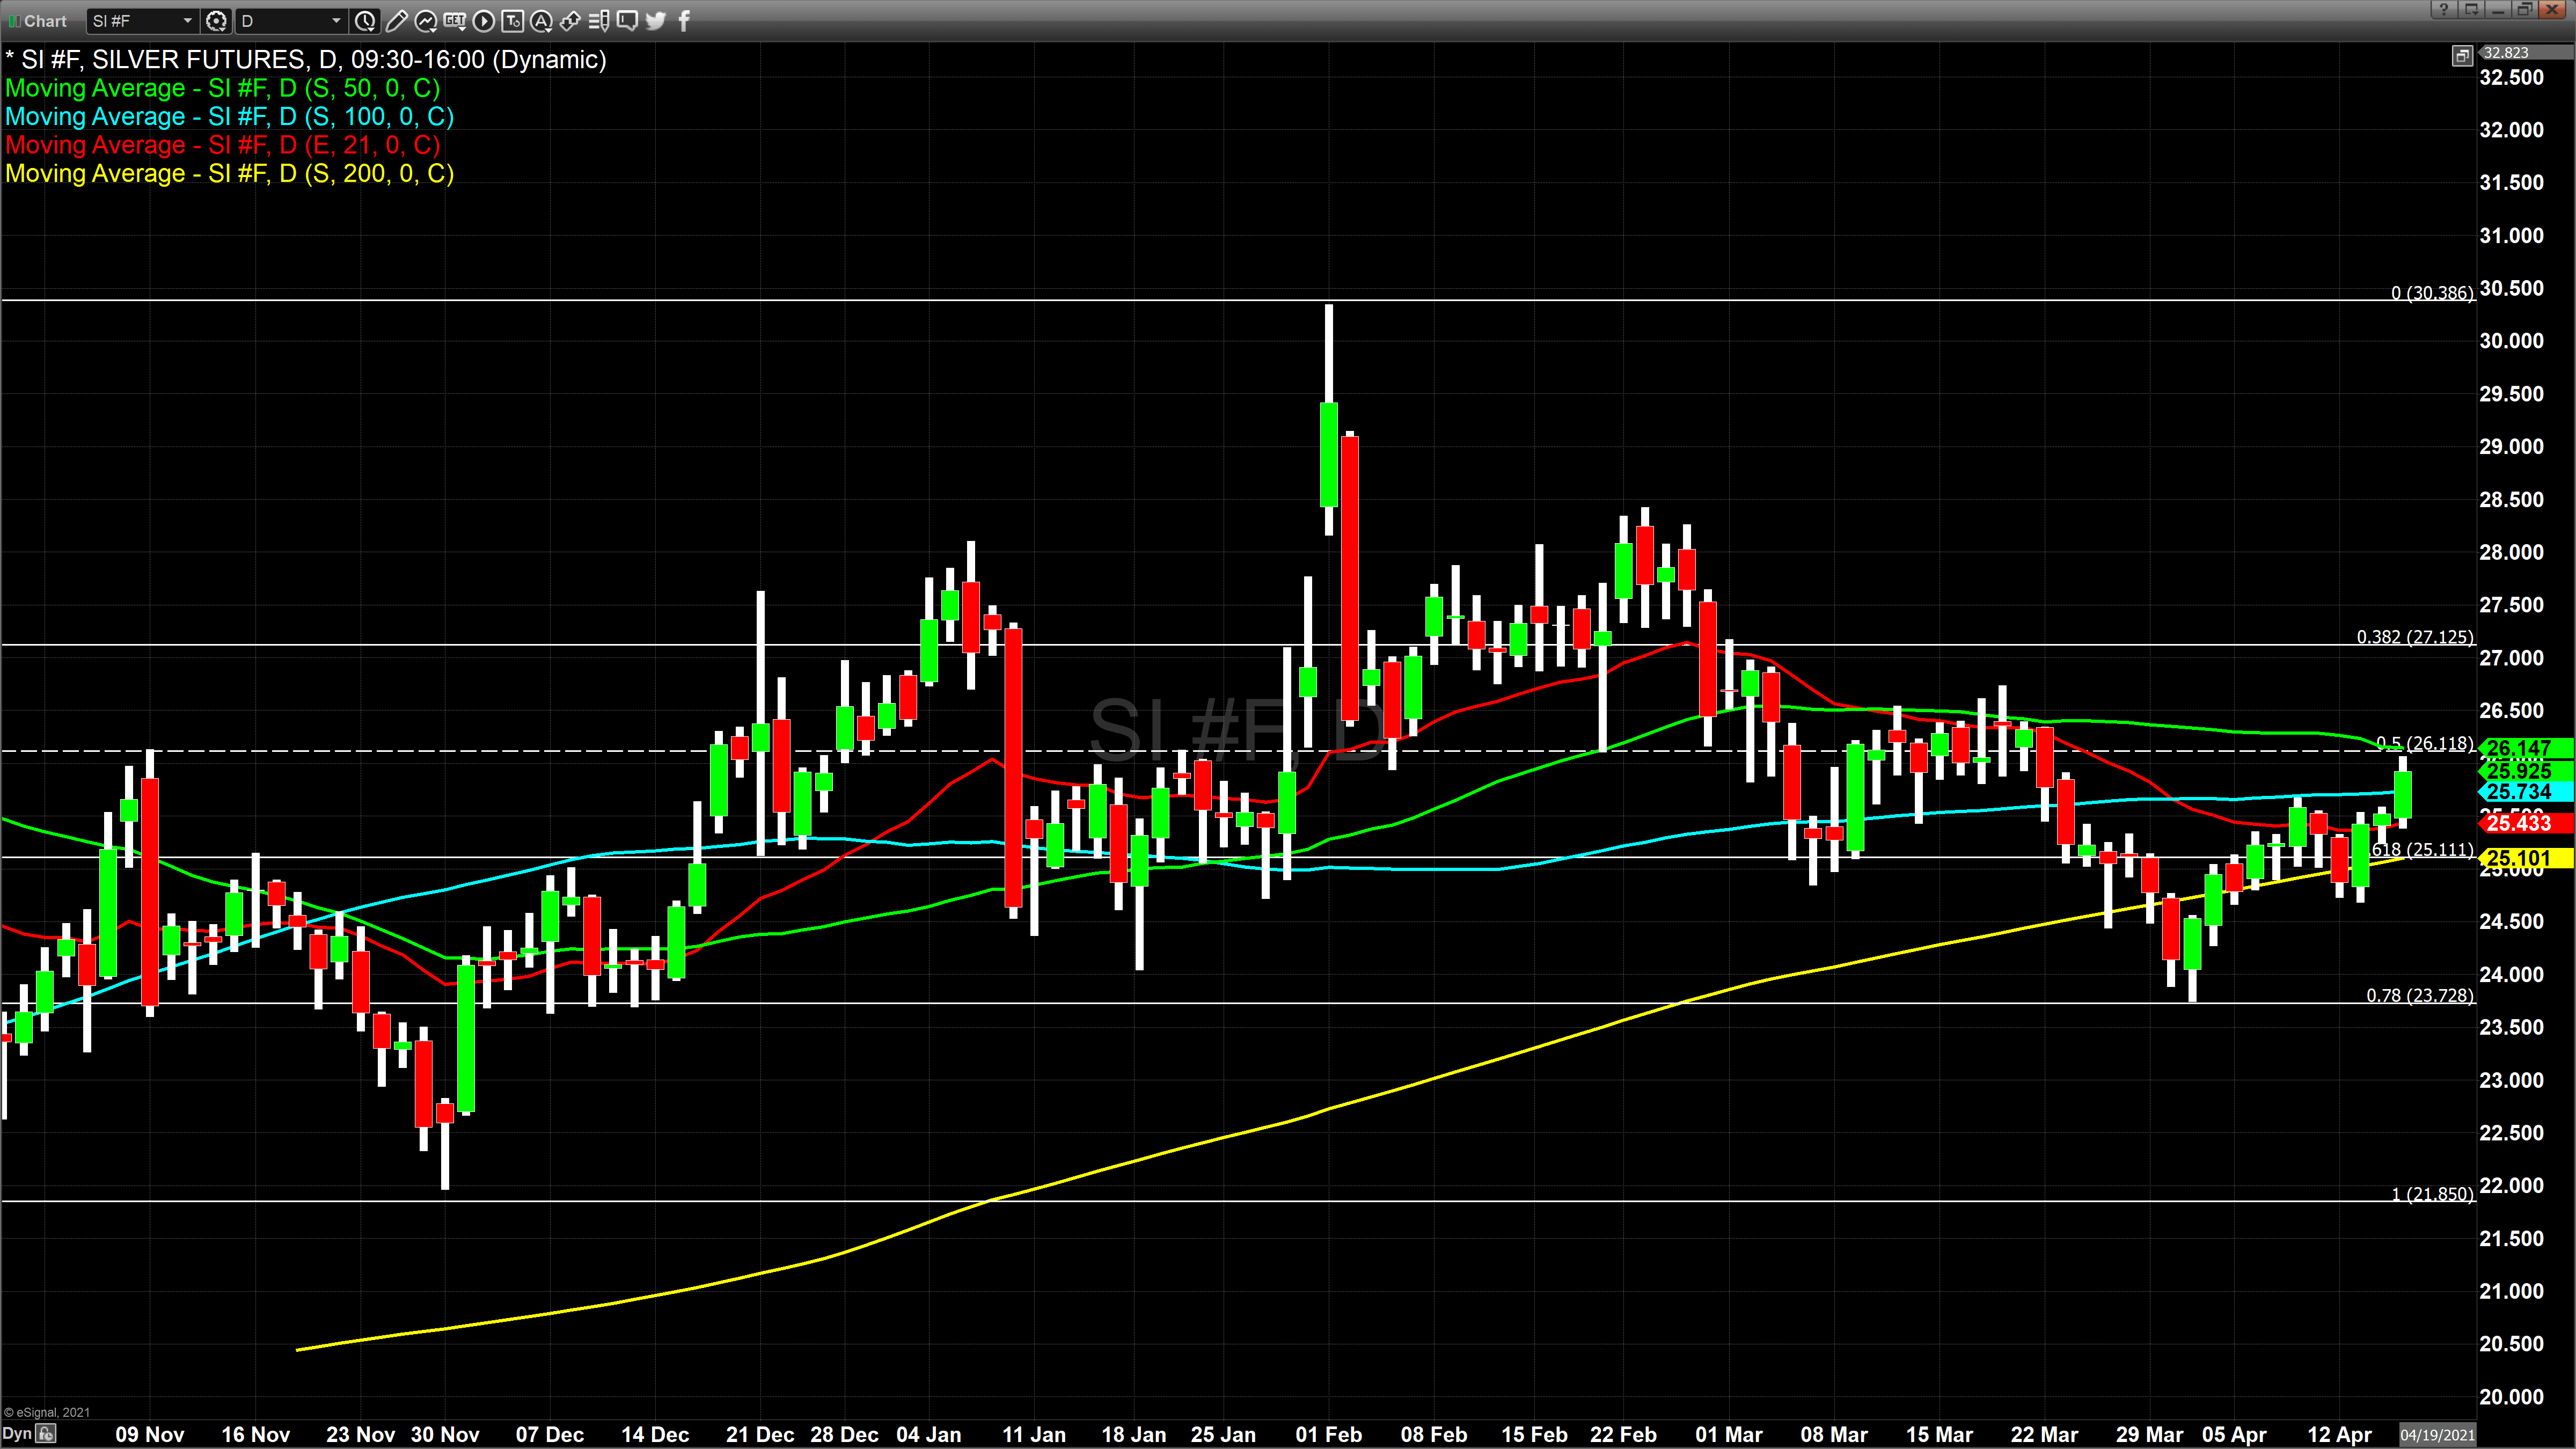The width and height of the screenshot is (2576, 1449).
Task: Share chart via Facebook icon
Action: [684, 20]
